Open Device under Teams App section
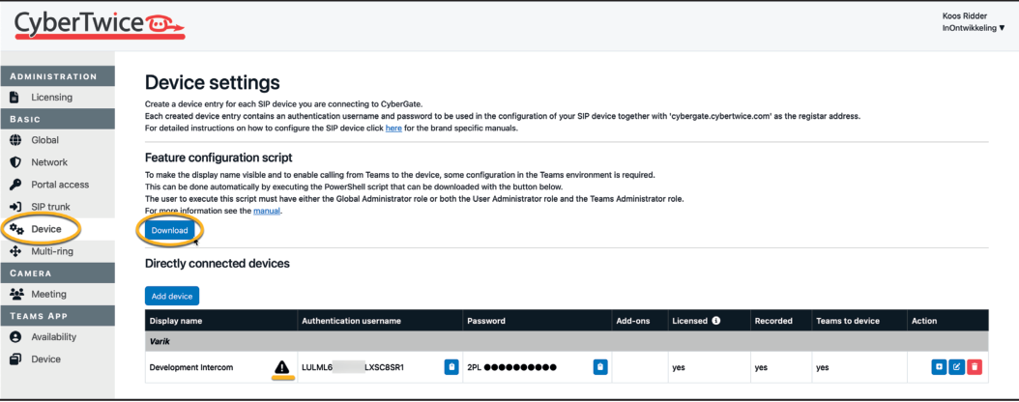1019x402 pixels. [x=46, y=359]
